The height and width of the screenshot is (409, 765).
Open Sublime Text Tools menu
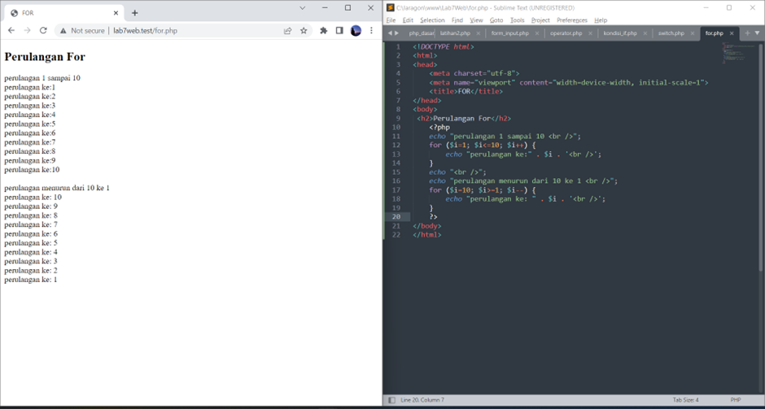(x=517, y=20)
